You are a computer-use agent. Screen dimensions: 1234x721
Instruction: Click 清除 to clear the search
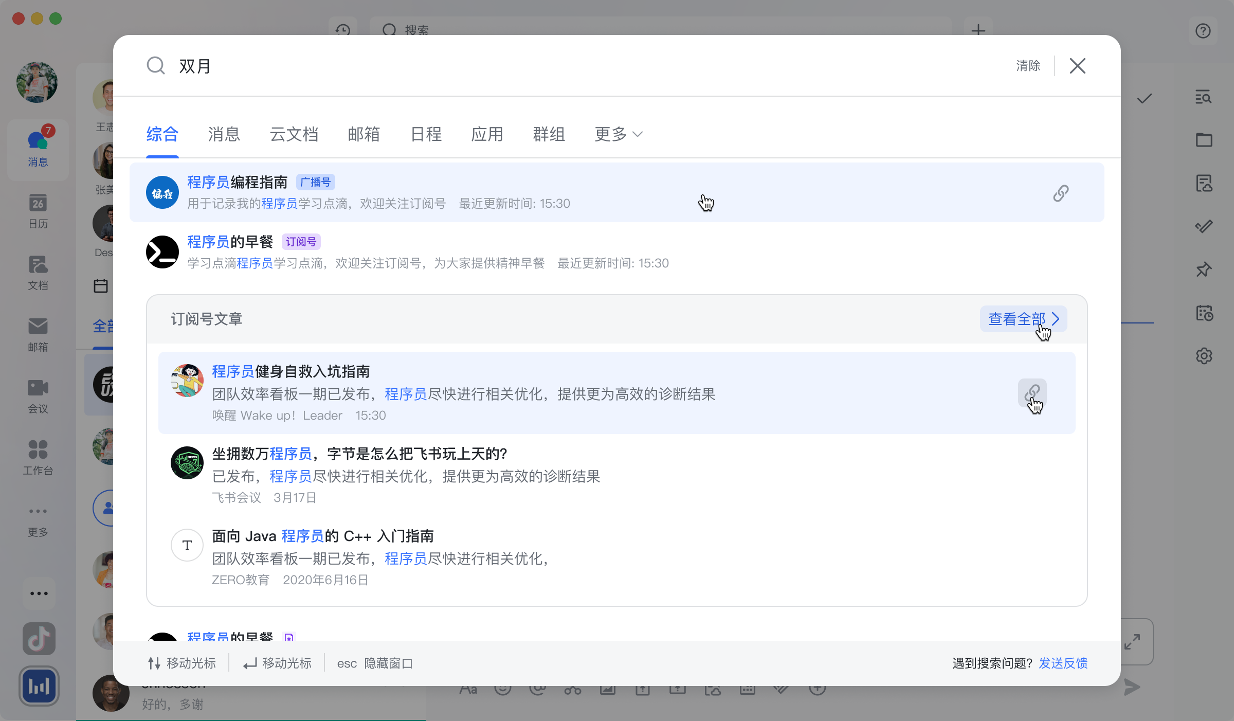tap(1028, 66)
